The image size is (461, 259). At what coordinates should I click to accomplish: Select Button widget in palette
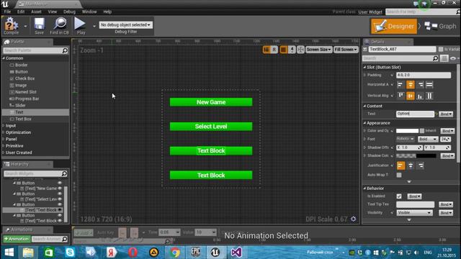coord(21,72)
